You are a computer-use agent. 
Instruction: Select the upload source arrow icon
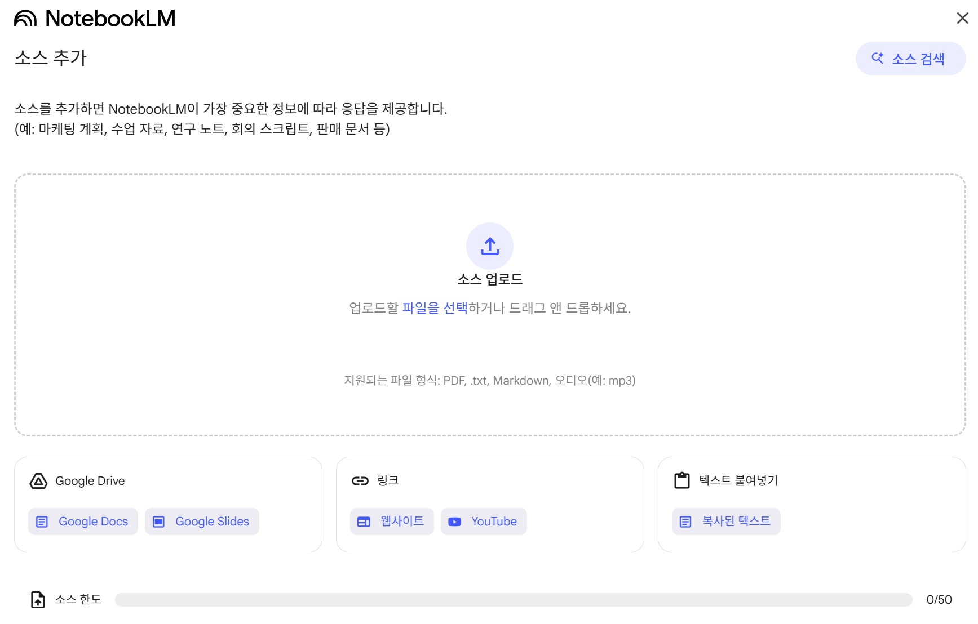point(489,246)
